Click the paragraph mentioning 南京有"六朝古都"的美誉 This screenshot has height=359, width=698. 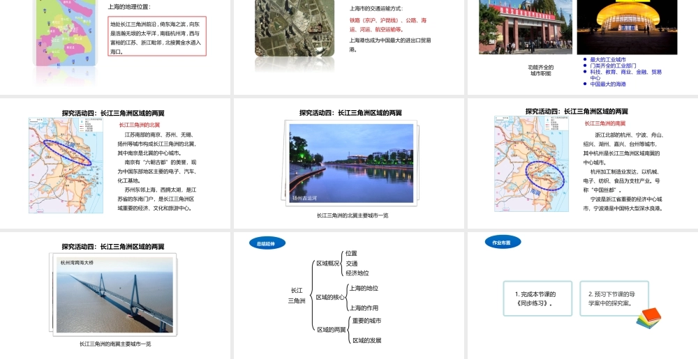click(156, 171)
